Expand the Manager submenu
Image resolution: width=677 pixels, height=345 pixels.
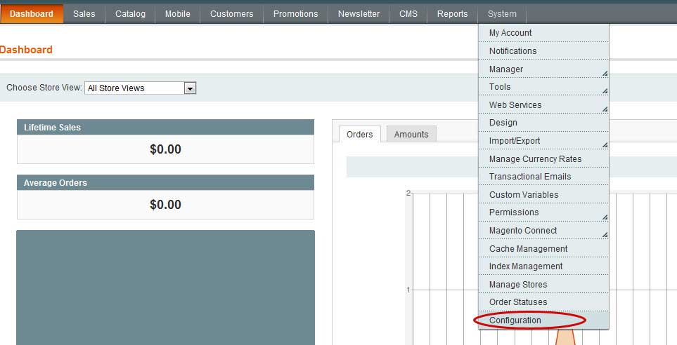(x=543, y=69)
